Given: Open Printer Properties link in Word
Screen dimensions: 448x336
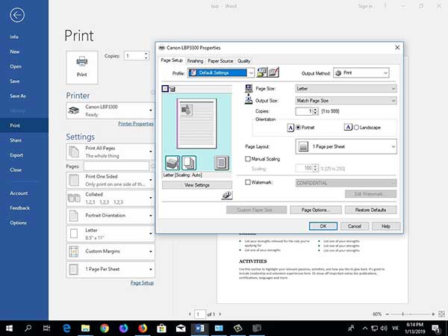Looking at the screenshot, I should coord(136,124).
